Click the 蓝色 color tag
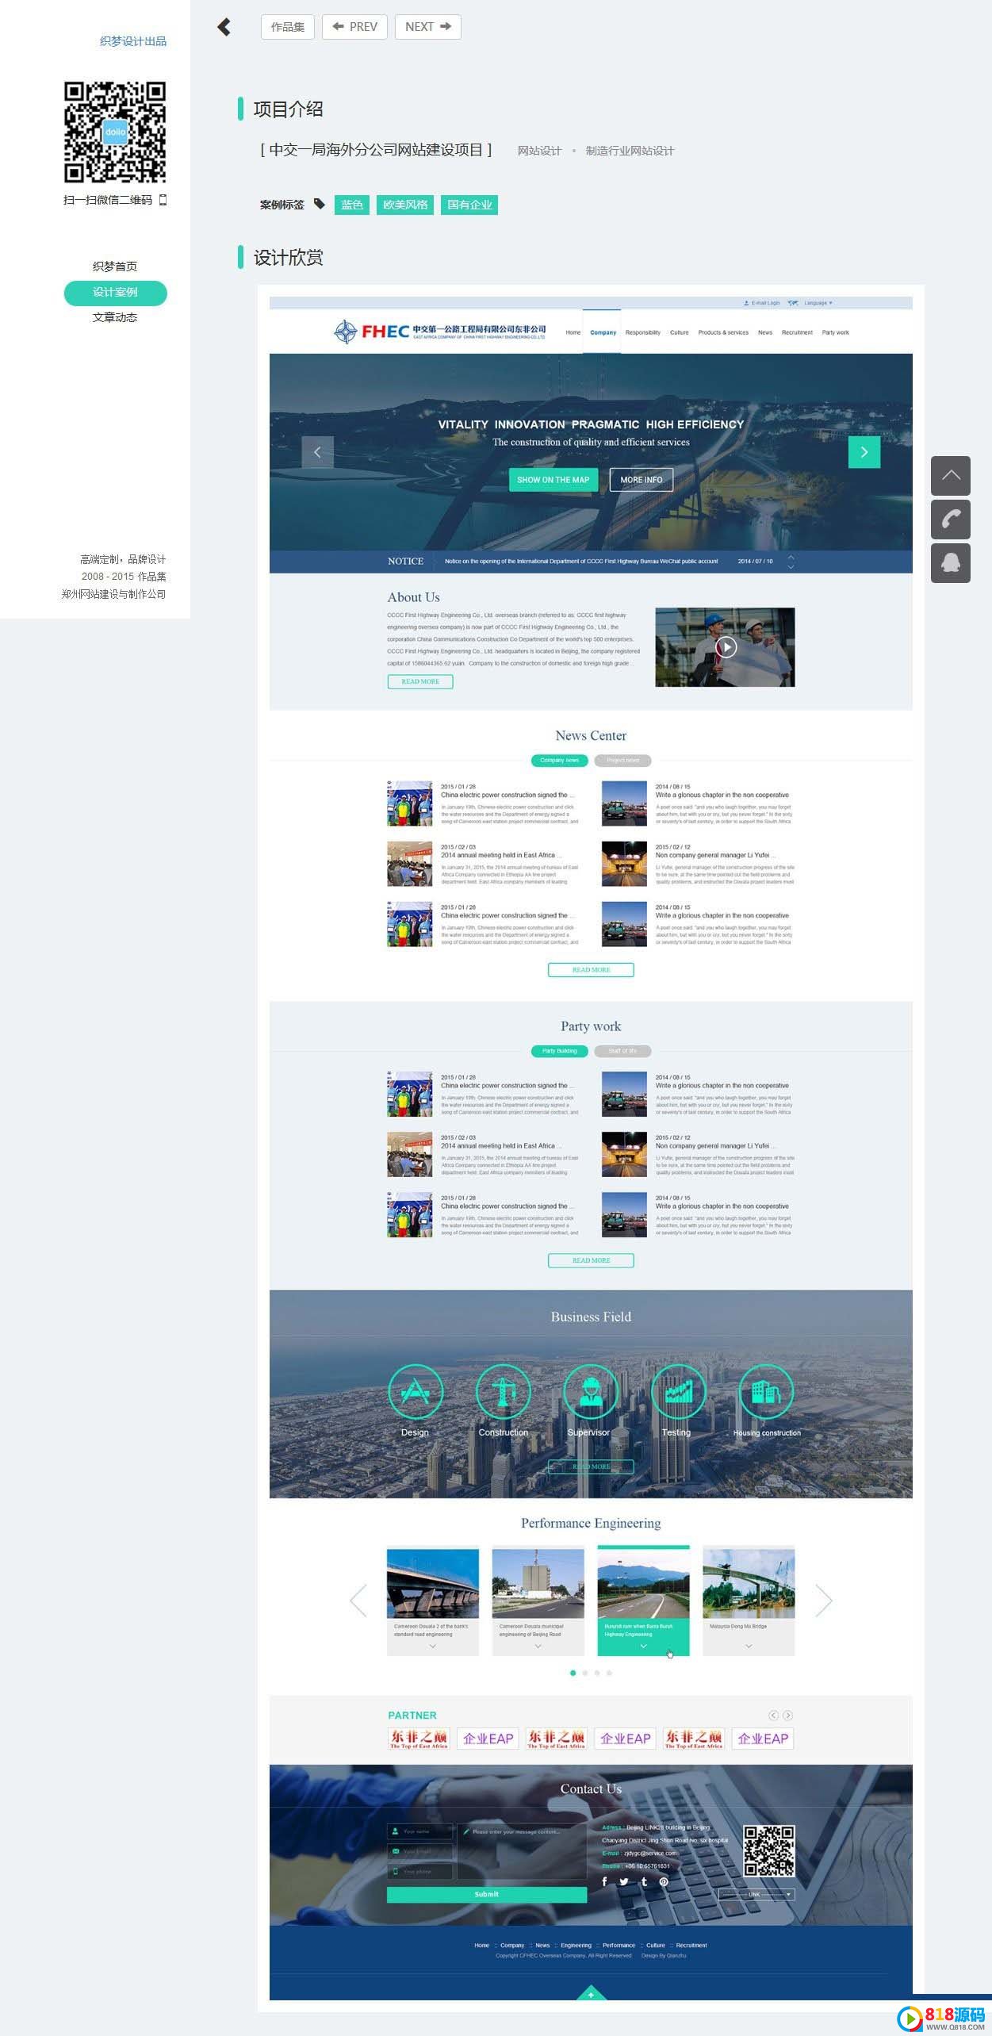 (352, 205)
